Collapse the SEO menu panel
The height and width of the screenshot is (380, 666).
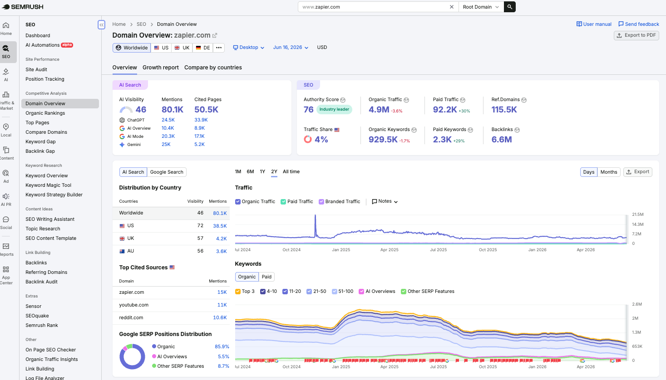pyautogui.click(x=102, y=24)
